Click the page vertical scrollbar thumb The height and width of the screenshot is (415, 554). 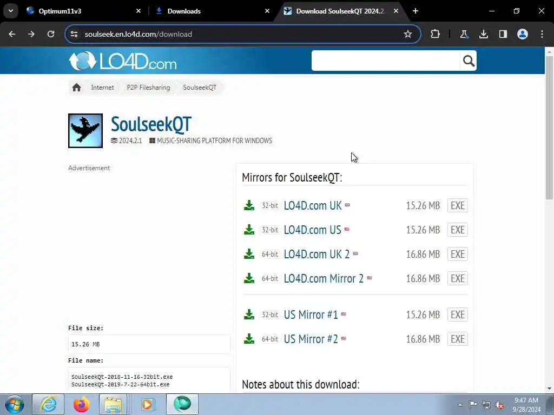pos(549,127)
